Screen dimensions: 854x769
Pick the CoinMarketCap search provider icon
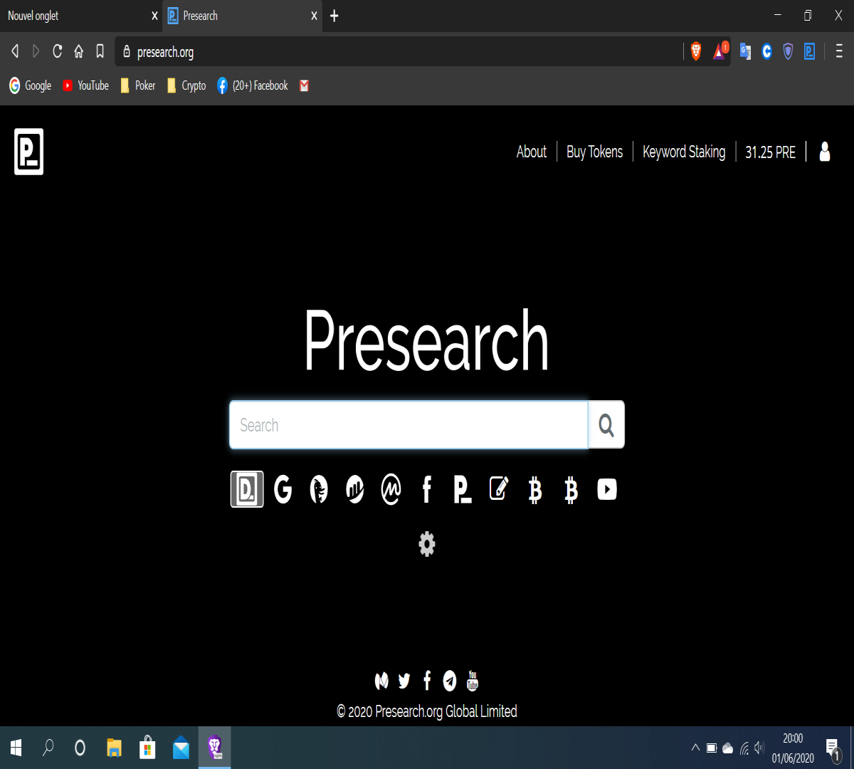click(391, 490)
